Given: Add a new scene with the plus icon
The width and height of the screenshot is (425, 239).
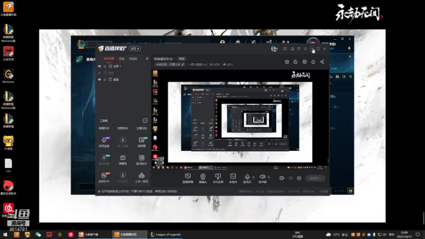Looking at the screenshot, I should [x=147, y=58].
